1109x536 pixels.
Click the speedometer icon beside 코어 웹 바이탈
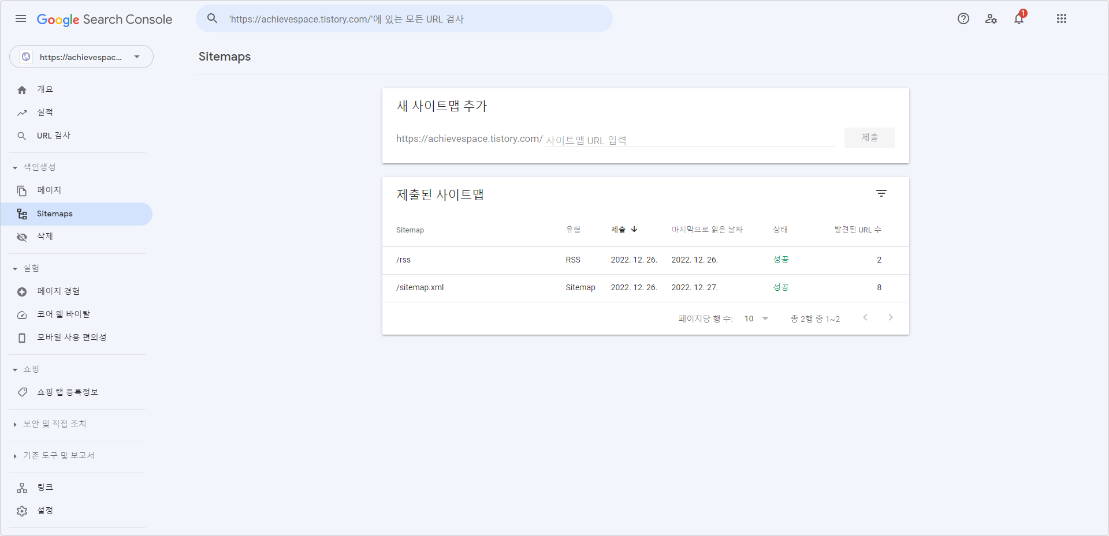click(22, 314)
